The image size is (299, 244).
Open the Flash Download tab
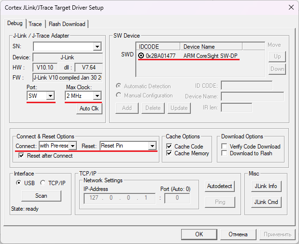click(67, 24)
